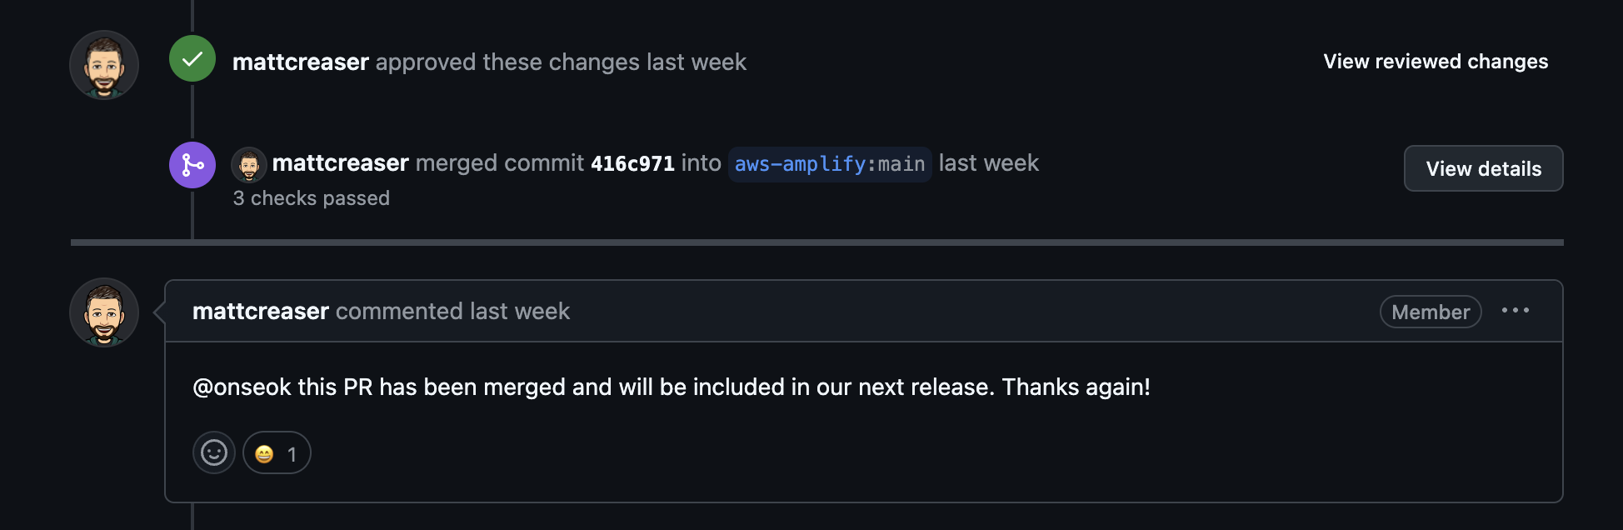Viewport: 1623px width, 530px height.
Task: Click mattcreaser's avatar beside the comment
Action: point(104,312)
